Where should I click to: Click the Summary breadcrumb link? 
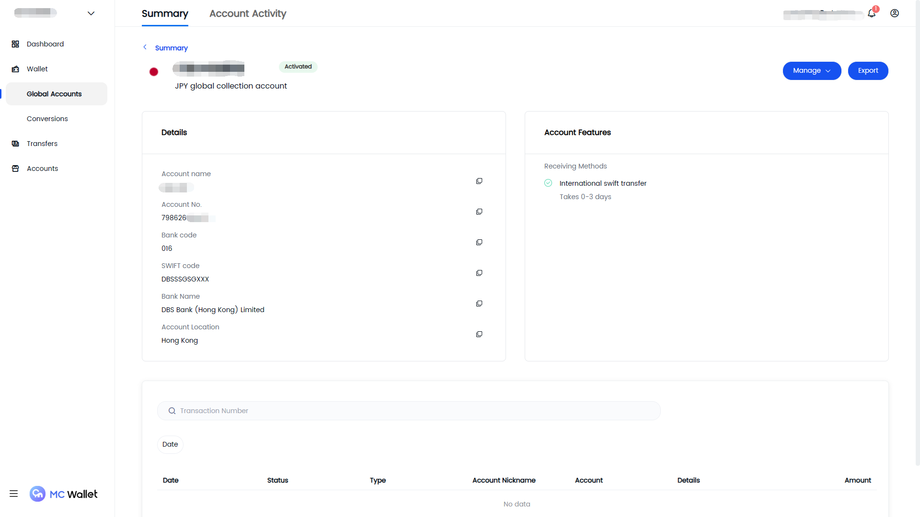[171, 48]
